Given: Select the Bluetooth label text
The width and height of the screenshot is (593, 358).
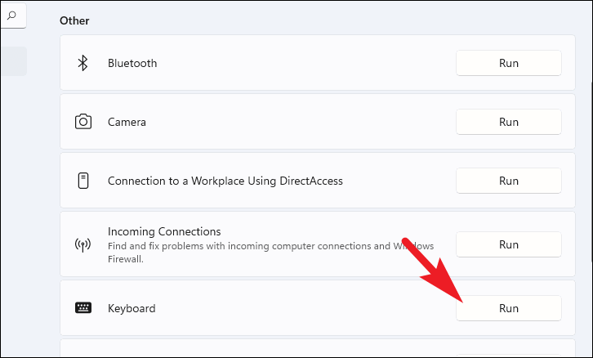Looking at the screenshot, I should tap(132, 63).
